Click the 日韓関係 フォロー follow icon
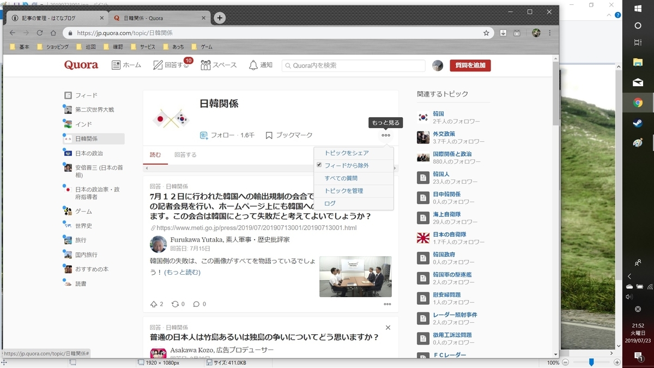654x368 pixels. (204, 135)
